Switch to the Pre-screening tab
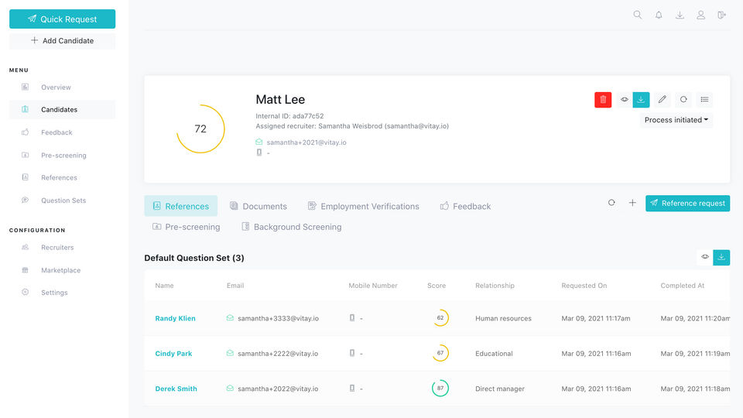Image resolution: width=743 pixels, height=418 pixels. pos(187,227)
